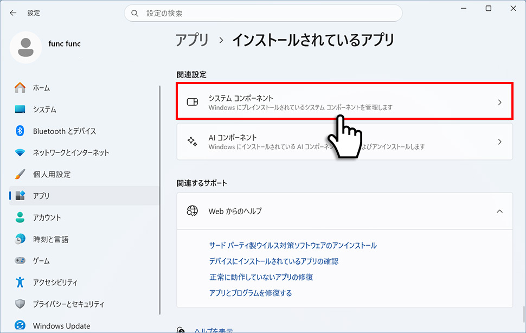This screenshot has height=333, width=526.
Task: Maximize the Settings window
Action: coord(489,8)
